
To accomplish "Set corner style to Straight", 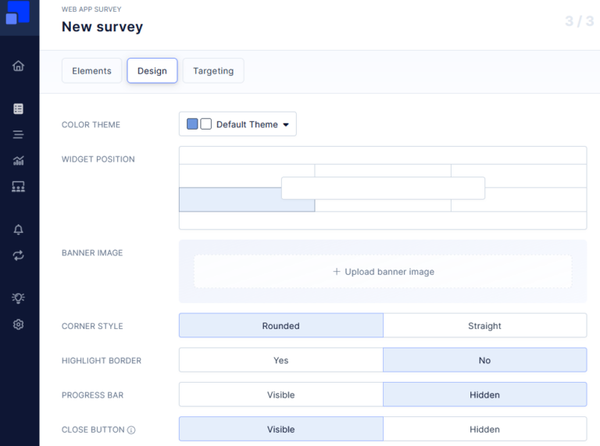I will (x=484, y=326).
